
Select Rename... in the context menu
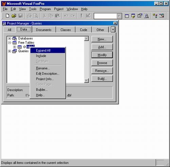[48, 68]
